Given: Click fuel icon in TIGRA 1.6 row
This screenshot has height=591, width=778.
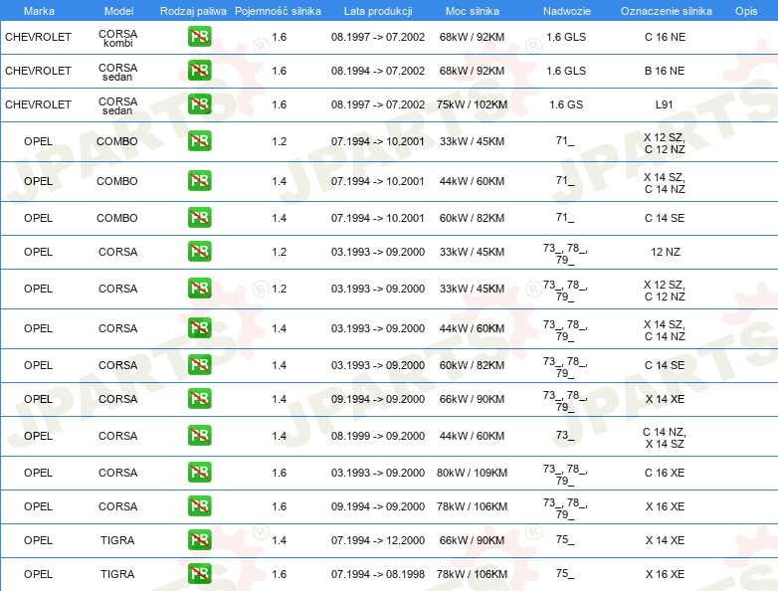Looking at the screenshot, I should click(199, 574).
